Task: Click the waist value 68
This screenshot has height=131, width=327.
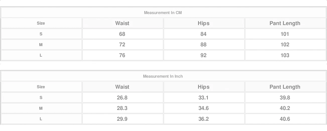Action: pyautogui.click(x=122, y=34)
